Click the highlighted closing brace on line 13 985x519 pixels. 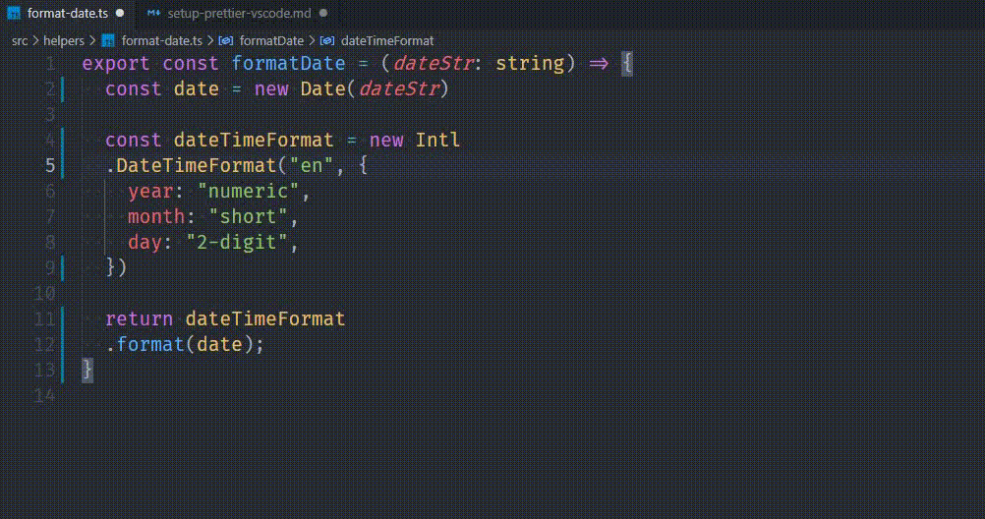(x=87, y=370)
